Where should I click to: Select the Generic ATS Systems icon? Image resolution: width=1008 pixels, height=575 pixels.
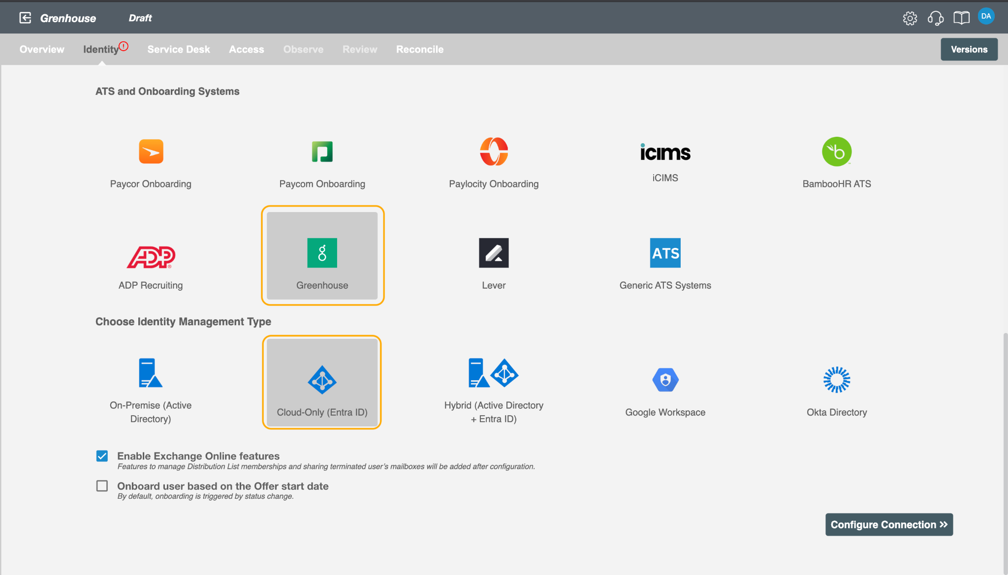point(665,253)
